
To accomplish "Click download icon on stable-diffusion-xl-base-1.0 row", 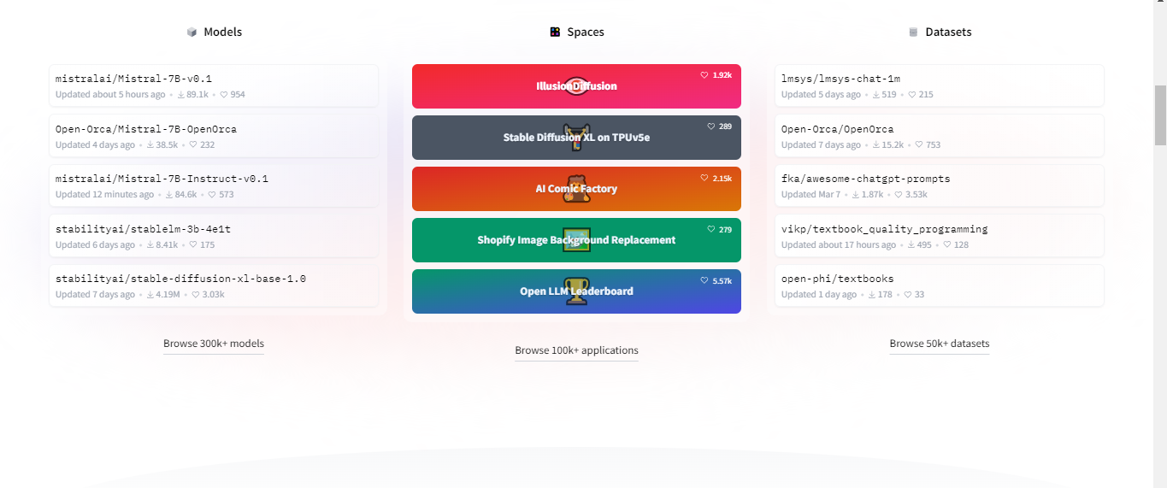I will tap(150, 295).
